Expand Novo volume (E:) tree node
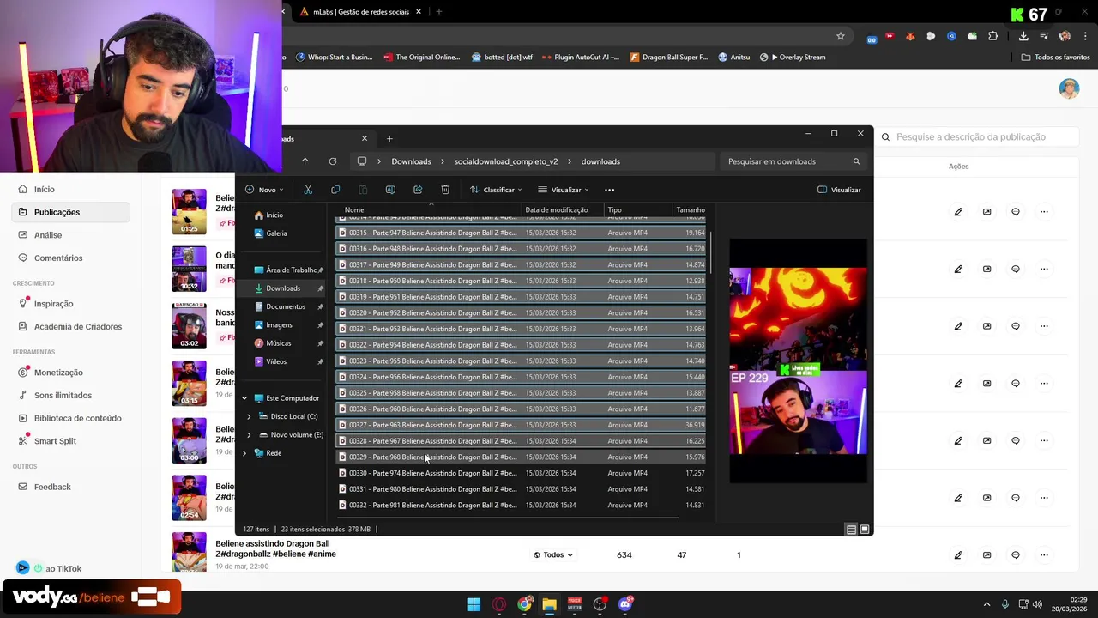Viewport: 1098px width, 618px height. coord(249,435)
